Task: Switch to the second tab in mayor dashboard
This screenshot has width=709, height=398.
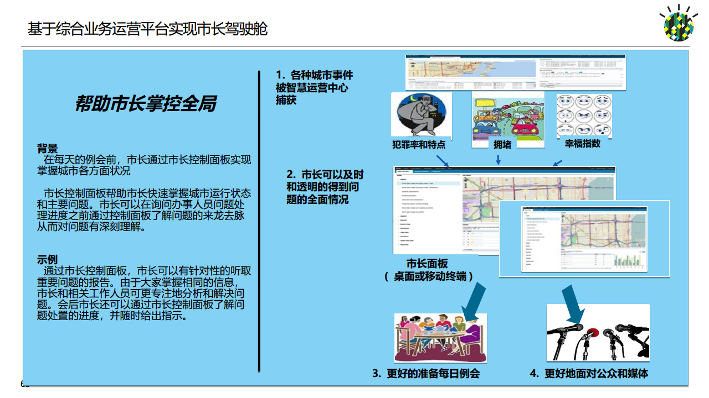Action: (x=422, y=171)
